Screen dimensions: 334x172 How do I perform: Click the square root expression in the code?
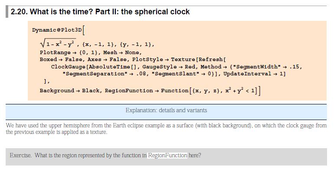pos(58,44)
